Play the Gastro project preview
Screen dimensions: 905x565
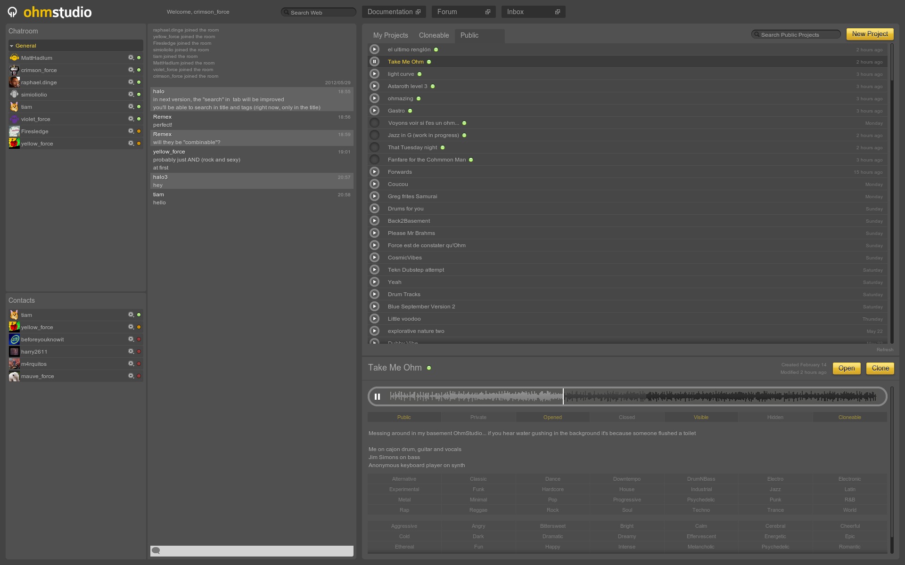pos(374,111)
